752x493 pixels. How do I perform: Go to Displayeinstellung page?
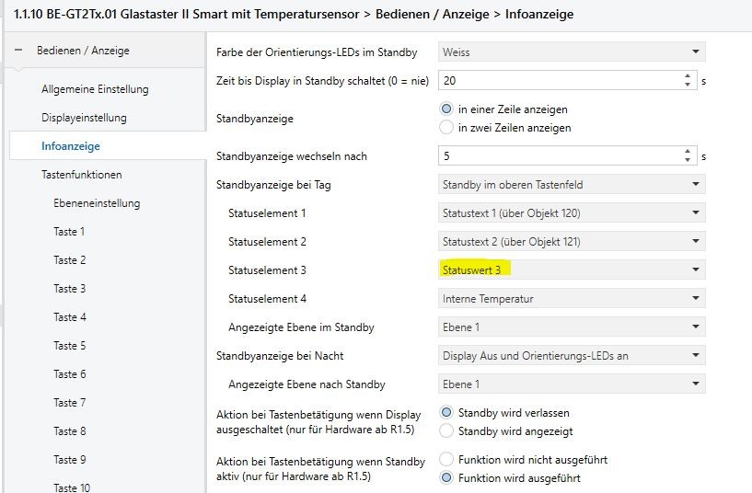click(84, 118)
